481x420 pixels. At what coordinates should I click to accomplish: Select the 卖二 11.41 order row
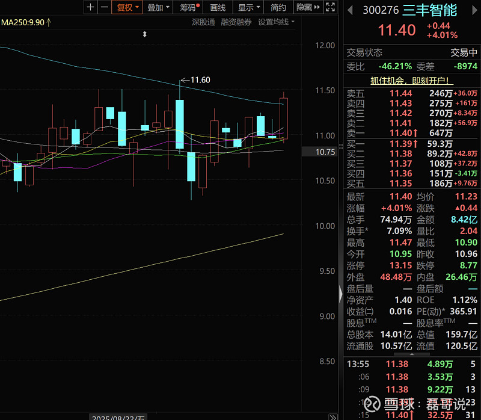pos(412,123)
